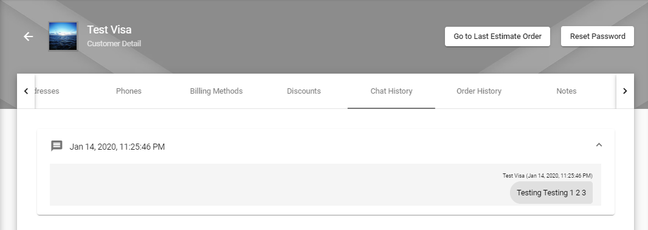The height and width of the screenshot is (230, 648).
Task: Open the Go to Last Estimate Order button
Action: click(x=497, y=37)
